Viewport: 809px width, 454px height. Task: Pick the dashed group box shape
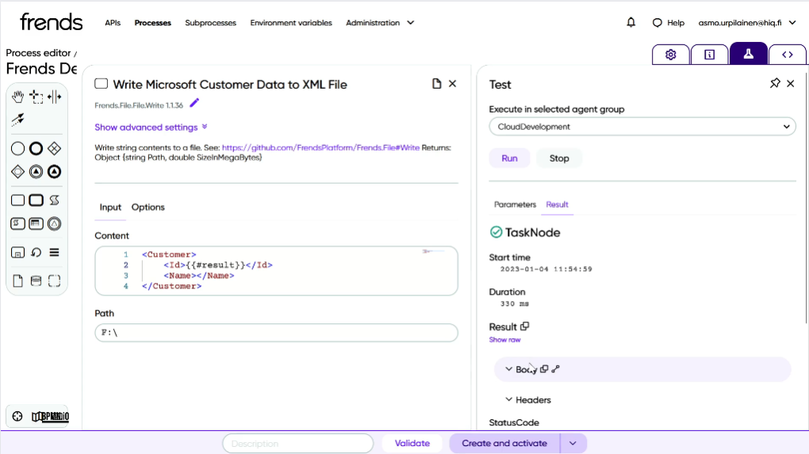point(54,280)
